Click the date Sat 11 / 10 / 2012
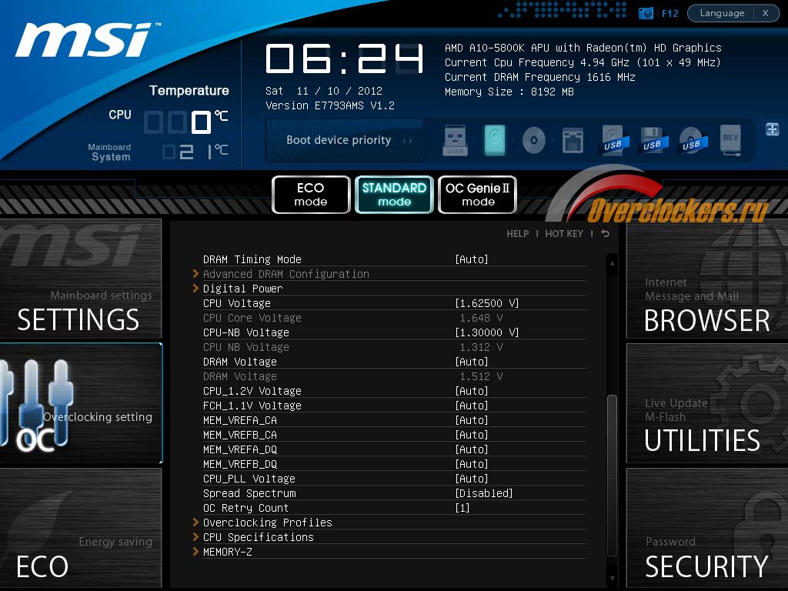 coord(324,91)
